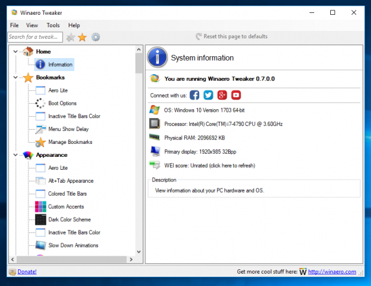Collapse the Home tree section
Screen dimensions: 371x286
[14, 52]
